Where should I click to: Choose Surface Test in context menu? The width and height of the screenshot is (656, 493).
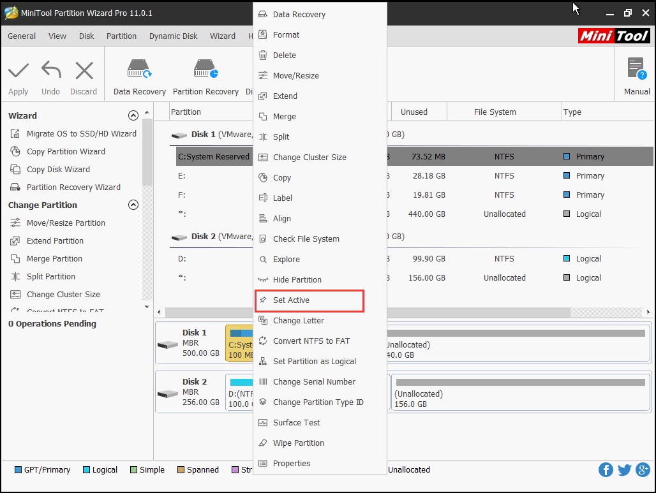320,423
